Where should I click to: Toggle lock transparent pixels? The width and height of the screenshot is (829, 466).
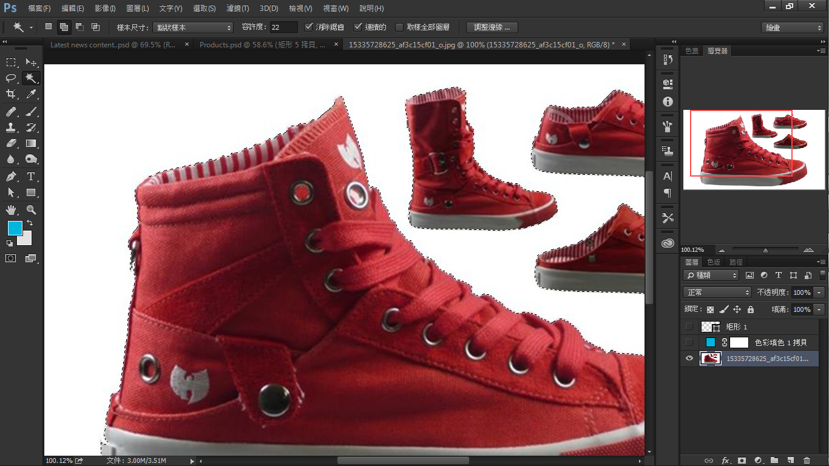coord(710,309)
